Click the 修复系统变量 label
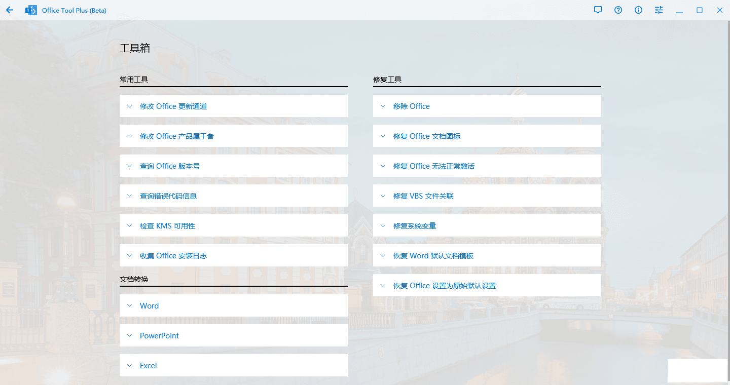The height and width of the screenshot is (385, 730). pyautogui.click(x=415, y=226)
